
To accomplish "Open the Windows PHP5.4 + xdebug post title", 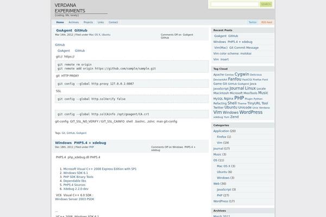I will point(80,143).
